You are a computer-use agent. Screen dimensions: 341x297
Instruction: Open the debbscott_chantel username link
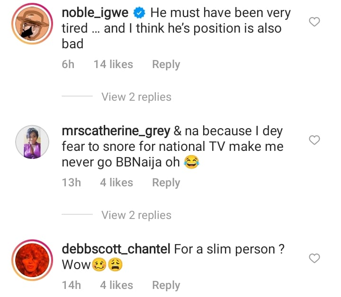pos(116,249)
